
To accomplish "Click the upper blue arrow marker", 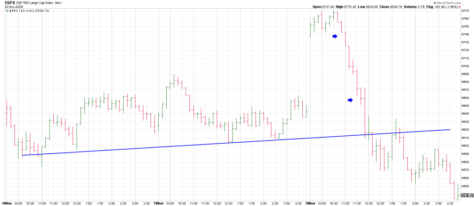I will point(335,36).
